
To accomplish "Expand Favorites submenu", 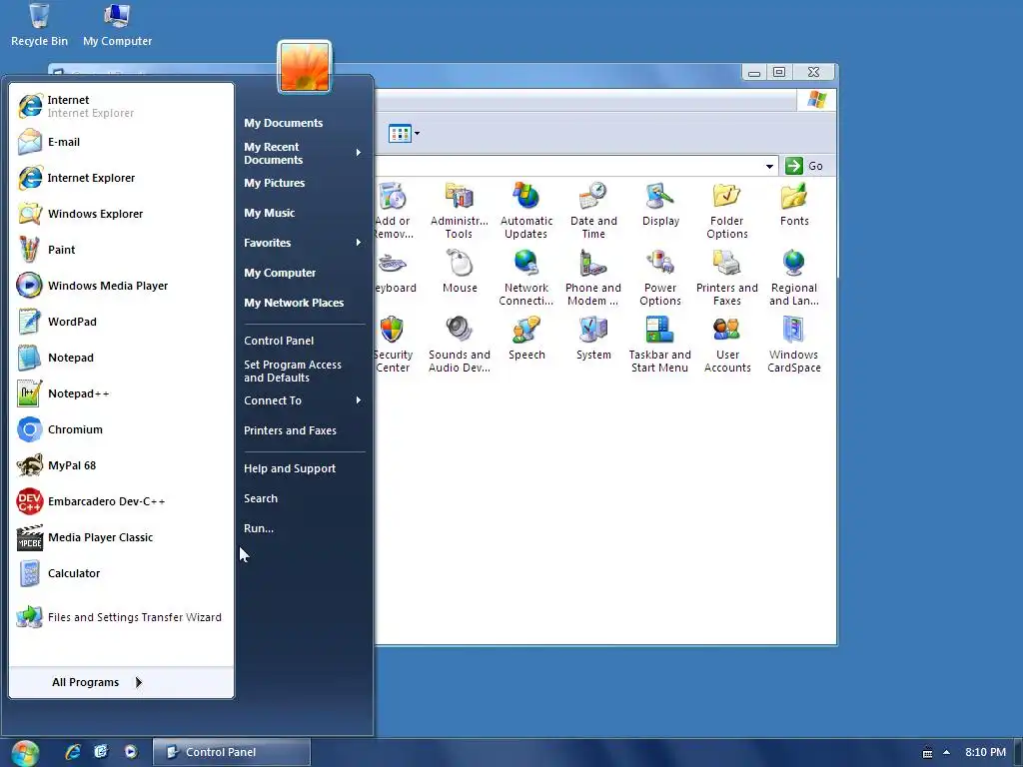I will [x=303, y=243].
